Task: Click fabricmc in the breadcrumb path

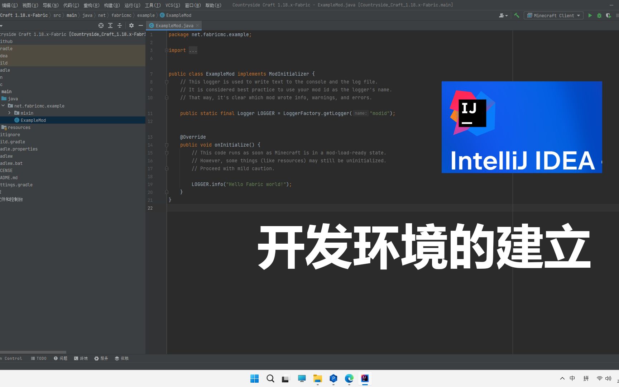Action: pyautogui.click(x=121, y=15)
